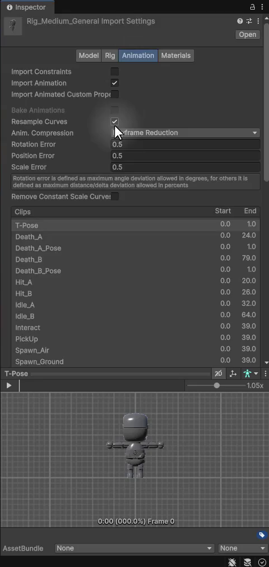Click the Clips list scroll-down arrow
The image size is (269, 567).
[267, 363]
